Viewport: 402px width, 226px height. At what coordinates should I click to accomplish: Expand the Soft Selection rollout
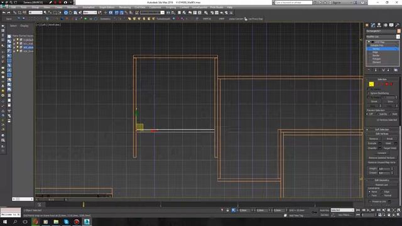click(x=382, y=130)
